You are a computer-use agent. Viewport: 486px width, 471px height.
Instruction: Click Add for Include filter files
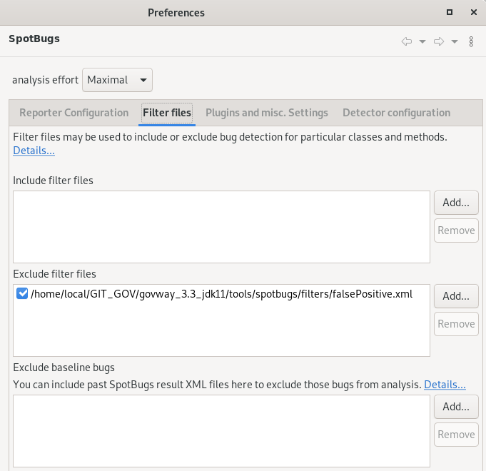click(x=456, y=203)
